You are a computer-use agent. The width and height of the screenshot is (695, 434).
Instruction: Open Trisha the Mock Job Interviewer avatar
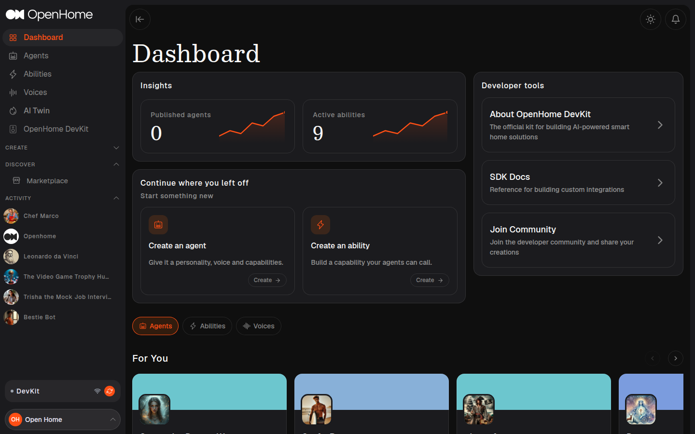(x=11, y=297)
